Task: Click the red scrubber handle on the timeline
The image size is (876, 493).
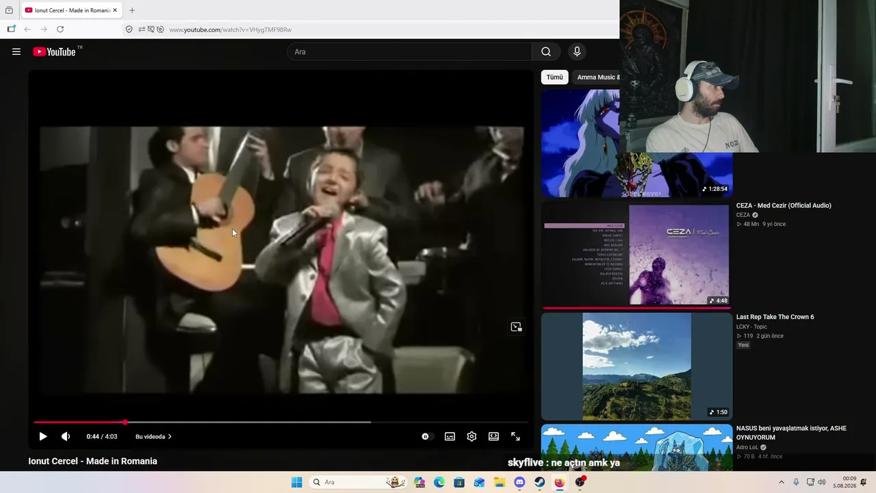Action: (125, 422)
